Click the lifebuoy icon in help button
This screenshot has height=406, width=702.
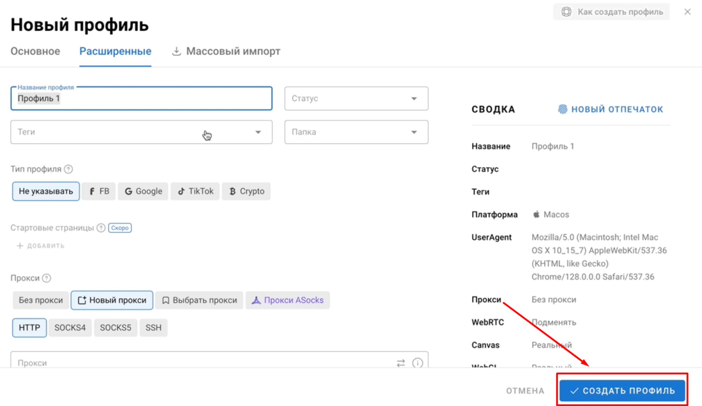click(566, 12)
